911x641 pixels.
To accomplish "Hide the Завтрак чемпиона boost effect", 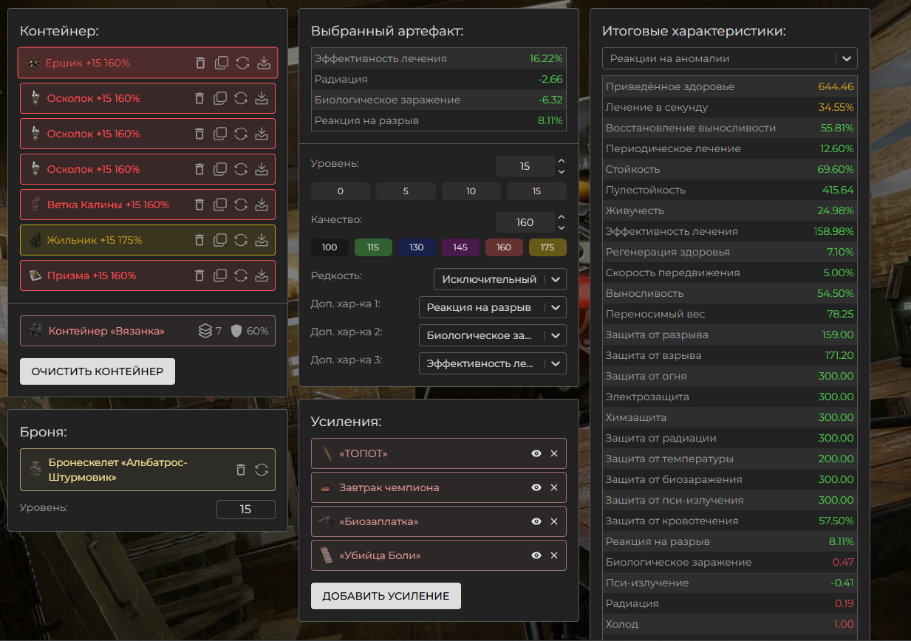I will tap(536, 487).
